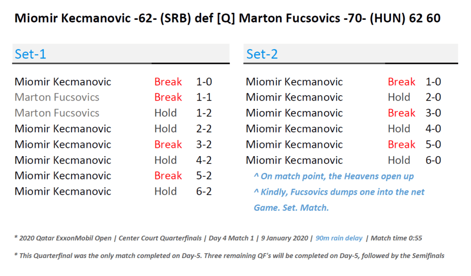Click the 3-2 score cell
Viewport: 471px width, 276px height.
(204, 144)
